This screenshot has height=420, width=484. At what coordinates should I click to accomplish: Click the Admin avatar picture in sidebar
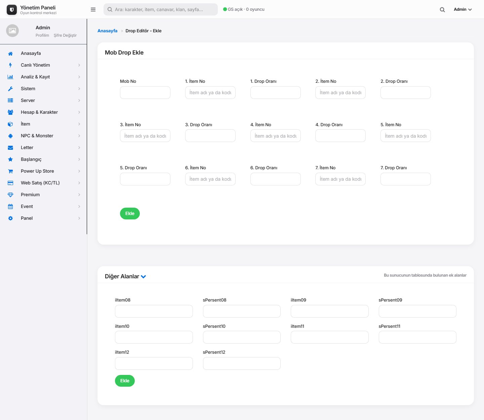click(x=12, y=31)
